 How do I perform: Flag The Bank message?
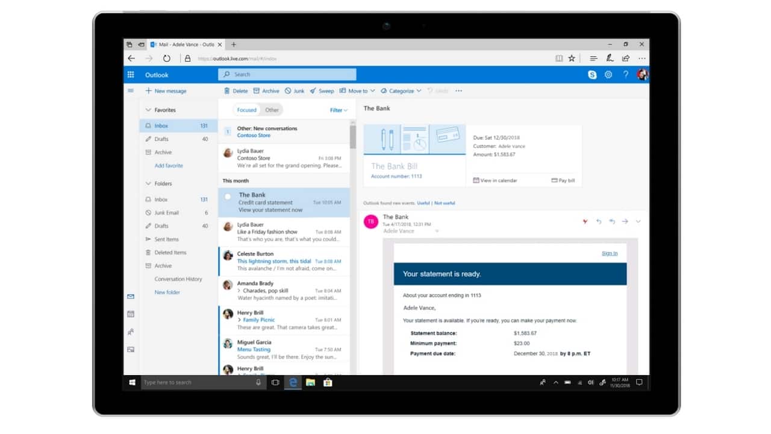pyautogui.click(x=585, y=221)
